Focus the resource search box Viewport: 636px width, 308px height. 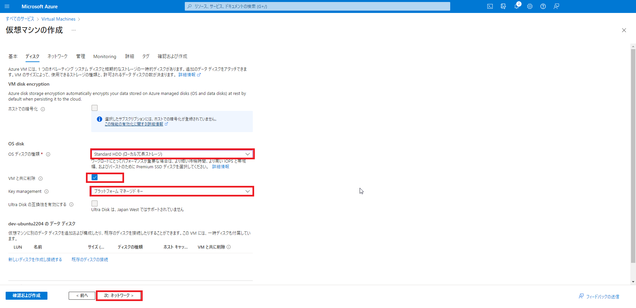pos(318,6)
